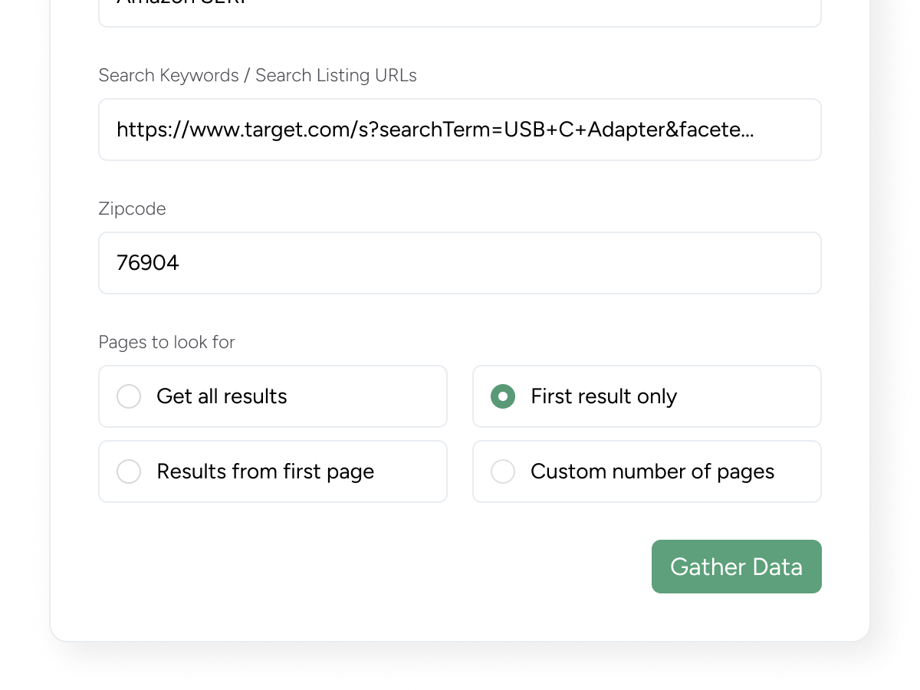
Task: Click the selected 'First result only' radio circle
Action: pos(503,396)
